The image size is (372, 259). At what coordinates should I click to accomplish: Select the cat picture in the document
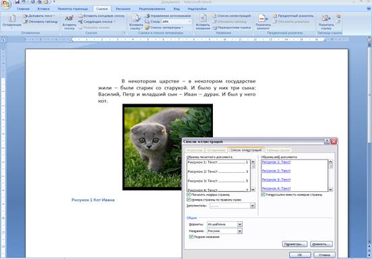pyautogui.click(x=168, y=147)
